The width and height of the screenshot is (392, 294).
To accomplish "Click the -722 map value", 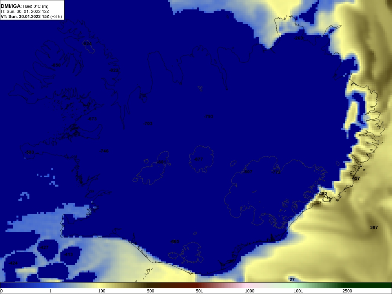I will coord(276,172).
